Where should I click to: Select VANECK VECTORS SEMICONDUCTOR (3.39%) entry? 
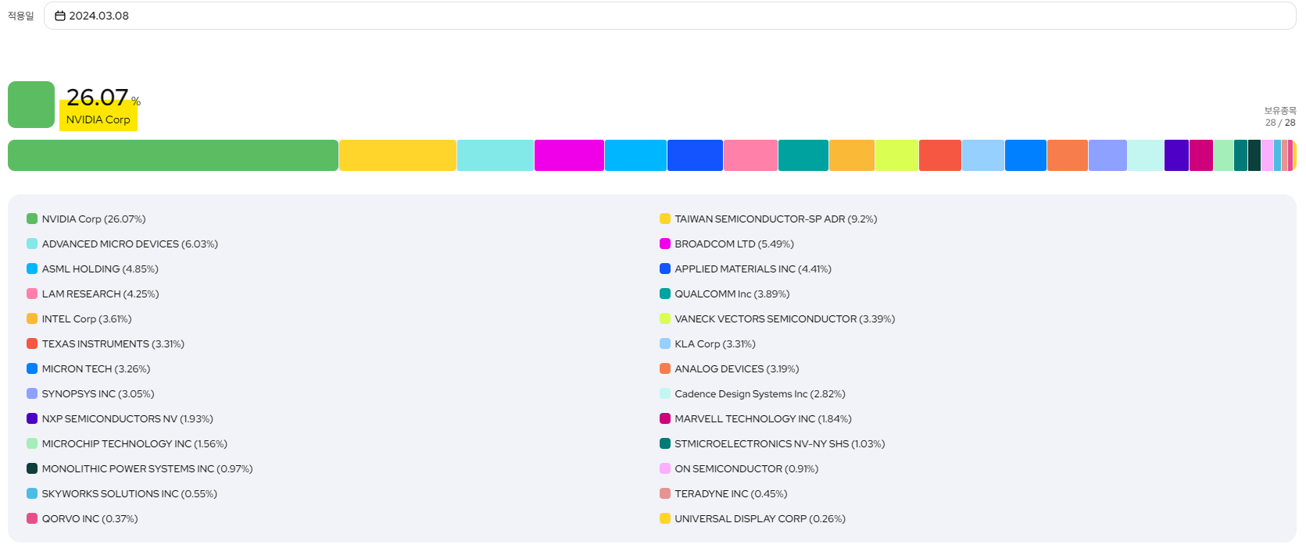coord(777,319)
